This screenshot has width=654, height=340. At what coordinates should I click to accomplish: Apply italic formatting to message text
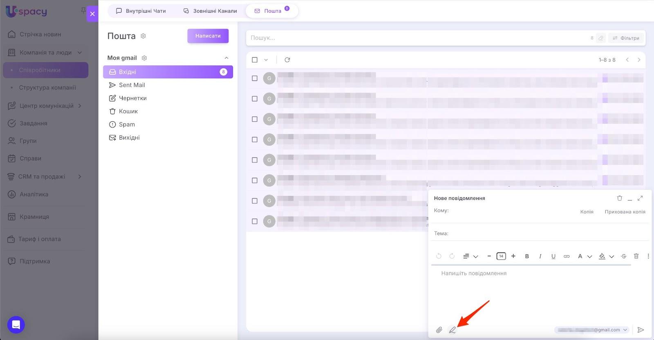click(540, 256)
